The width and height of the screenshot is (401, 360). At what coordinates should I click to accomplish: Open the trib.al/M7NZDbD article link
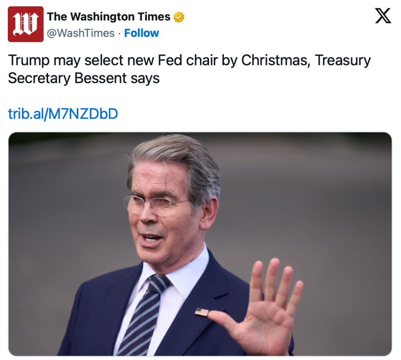tap(63, 114)
